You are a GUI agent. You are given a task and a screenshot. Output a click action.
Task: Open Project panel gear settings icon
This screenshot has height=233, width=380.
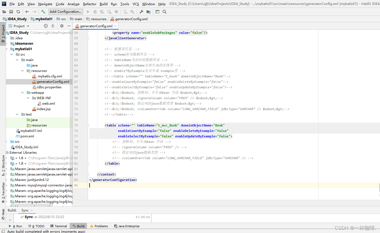coord(62,26)
